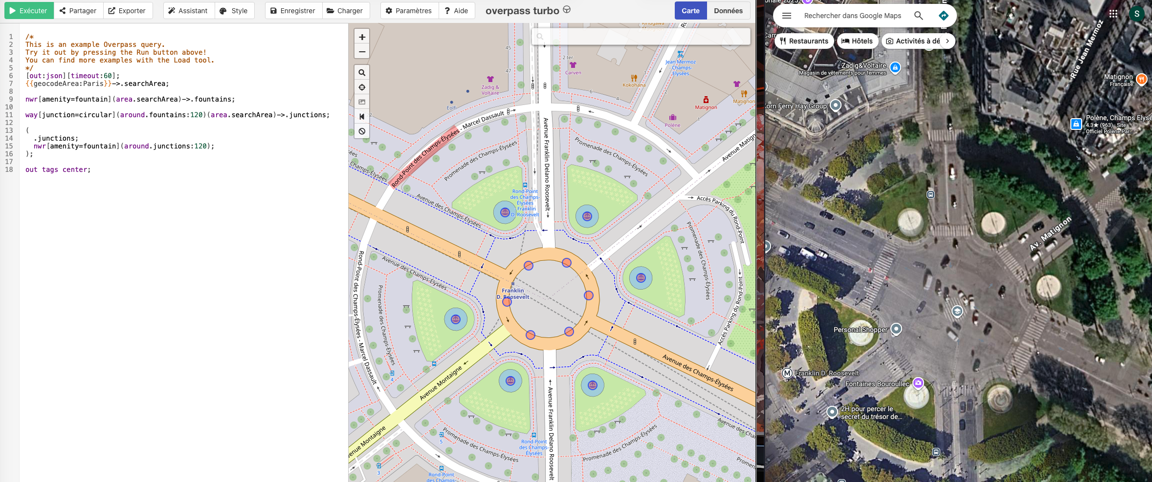1152x482 pixels.
Task: Open the Paramètres settings dialog
Action: point(409,11)
